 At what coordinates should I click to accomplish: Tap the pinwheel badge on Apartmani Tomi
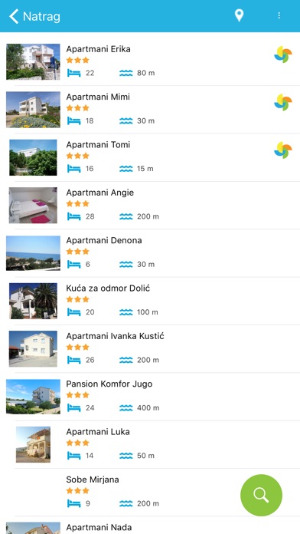click(x=283, y=150)
